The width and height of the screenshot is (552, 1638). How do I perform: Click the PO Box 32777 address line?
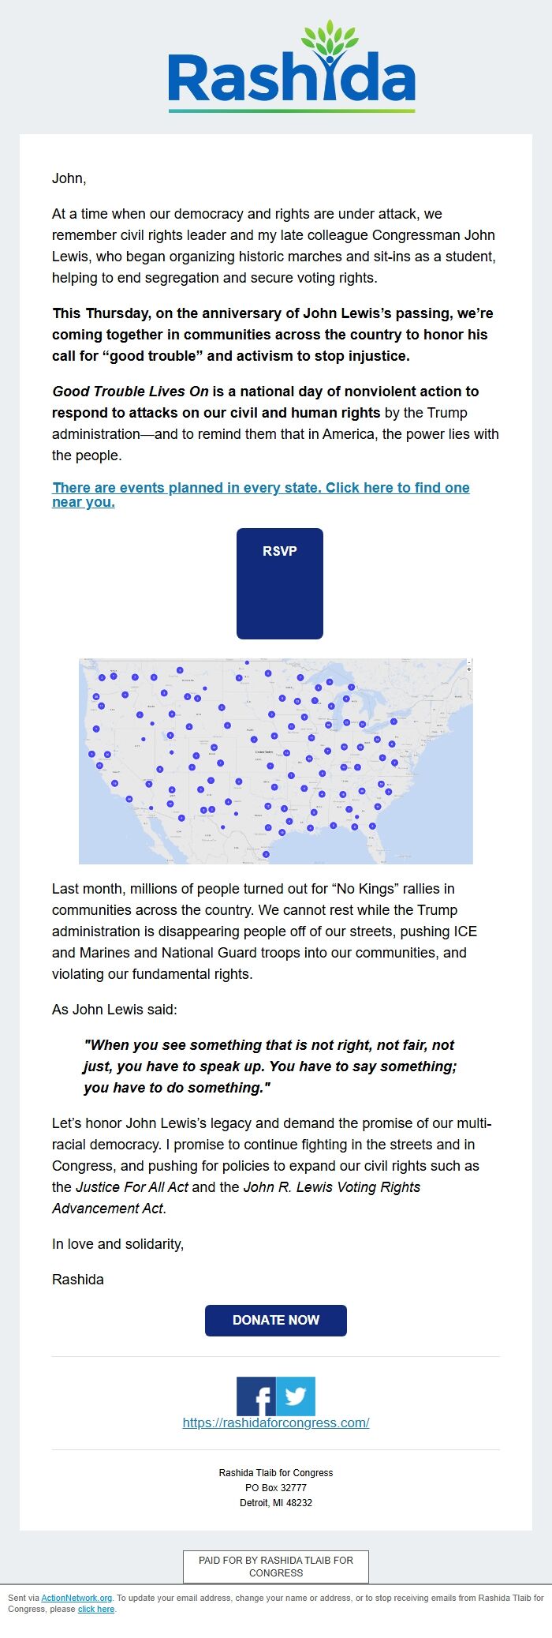click(x=276, y=1487)
